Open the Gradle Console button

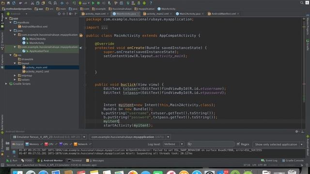(293, 160)
